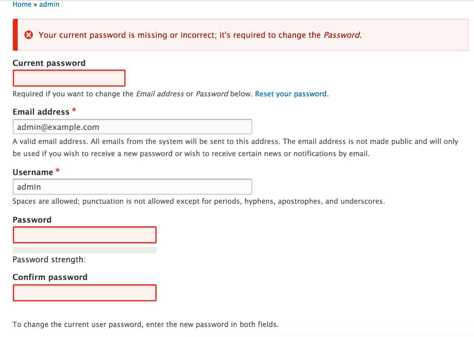Focus the Confirm password field

point(85,293)
